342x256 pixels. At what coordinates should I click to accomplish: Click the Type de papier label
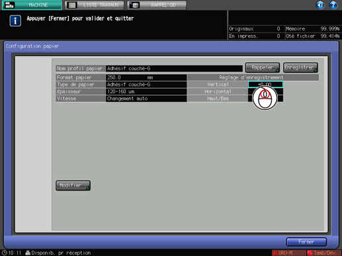(81, 85)
